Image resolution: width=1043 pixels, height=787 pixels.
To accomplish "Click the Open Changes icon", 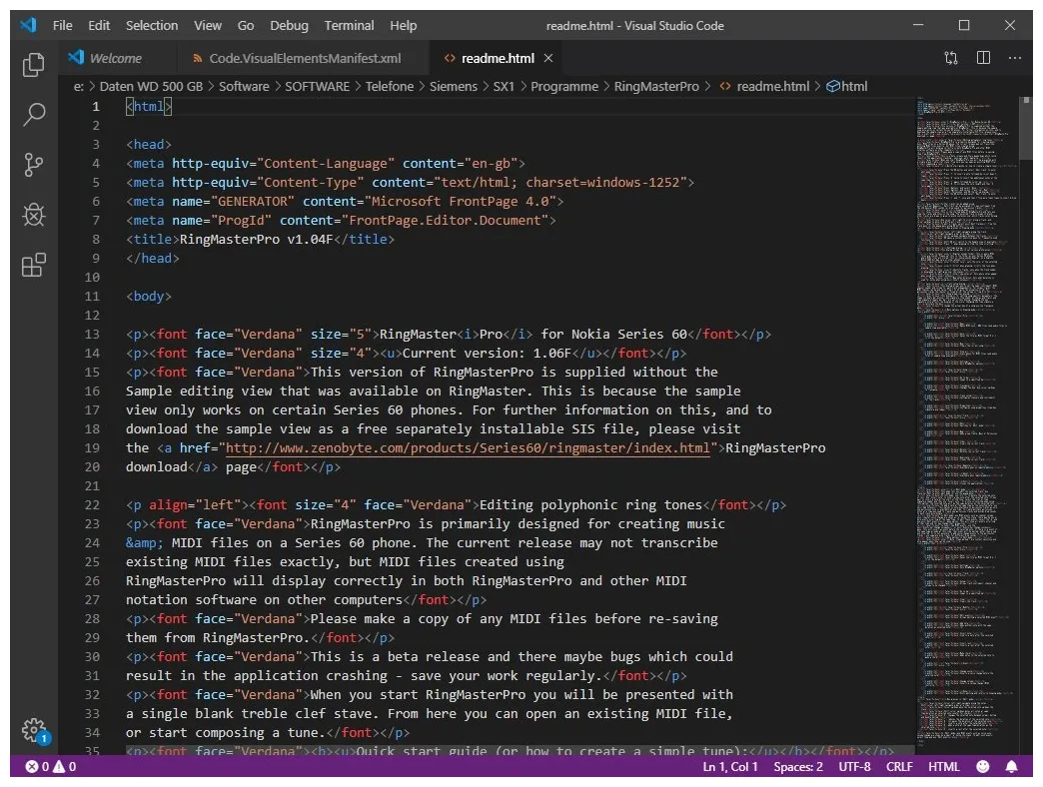I will point(950,59).
